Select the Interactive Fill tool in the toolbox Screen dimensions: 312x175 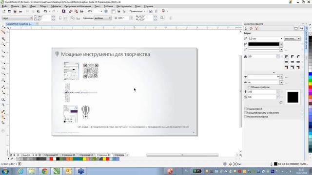[3, 117]
